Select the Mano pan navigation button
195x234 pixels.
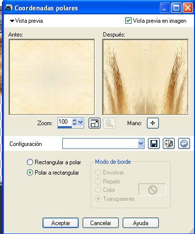pos(153,123)
